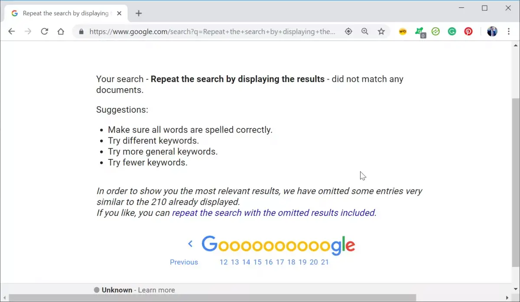Click the Suggestions: heading text

[x=122, y=110]
